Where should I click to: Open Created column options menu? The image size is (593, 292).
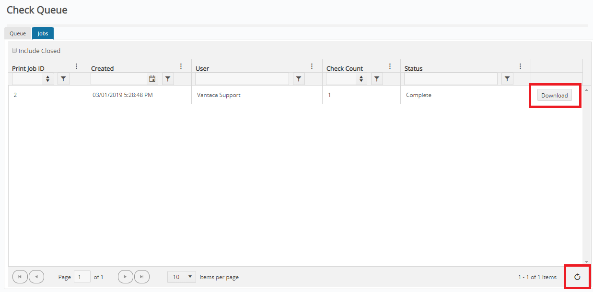[181, 66]
